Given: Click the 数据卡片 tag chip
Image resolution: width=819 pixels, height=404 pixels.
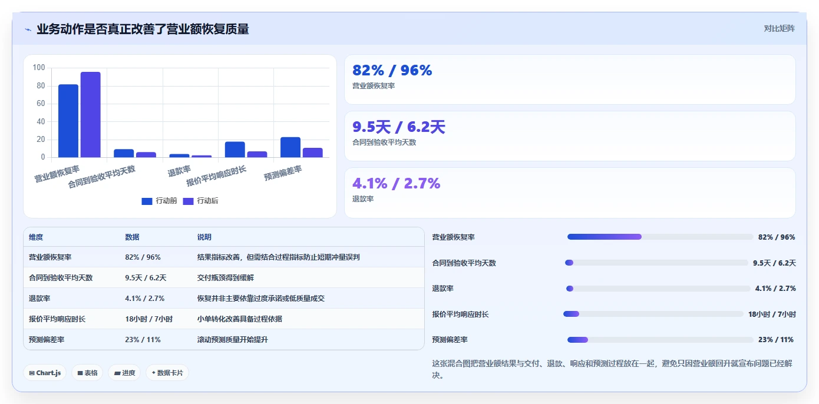Looking at the screenshot, I should 167,373.
